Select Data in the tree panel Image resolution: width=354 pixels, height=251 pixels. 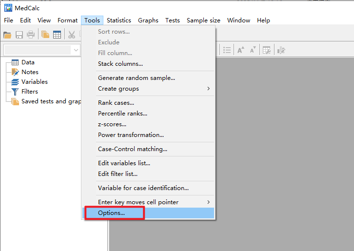pos(28,62)
